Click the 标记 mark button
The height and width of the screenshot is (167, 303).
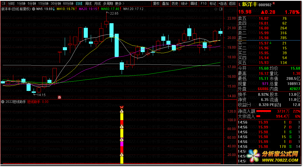click(x=213, y=4)
